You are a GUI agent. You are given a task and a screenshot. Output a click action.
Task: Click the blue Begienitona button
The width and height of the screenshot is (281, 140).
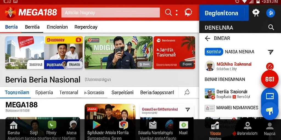click(x=224, y=13)
